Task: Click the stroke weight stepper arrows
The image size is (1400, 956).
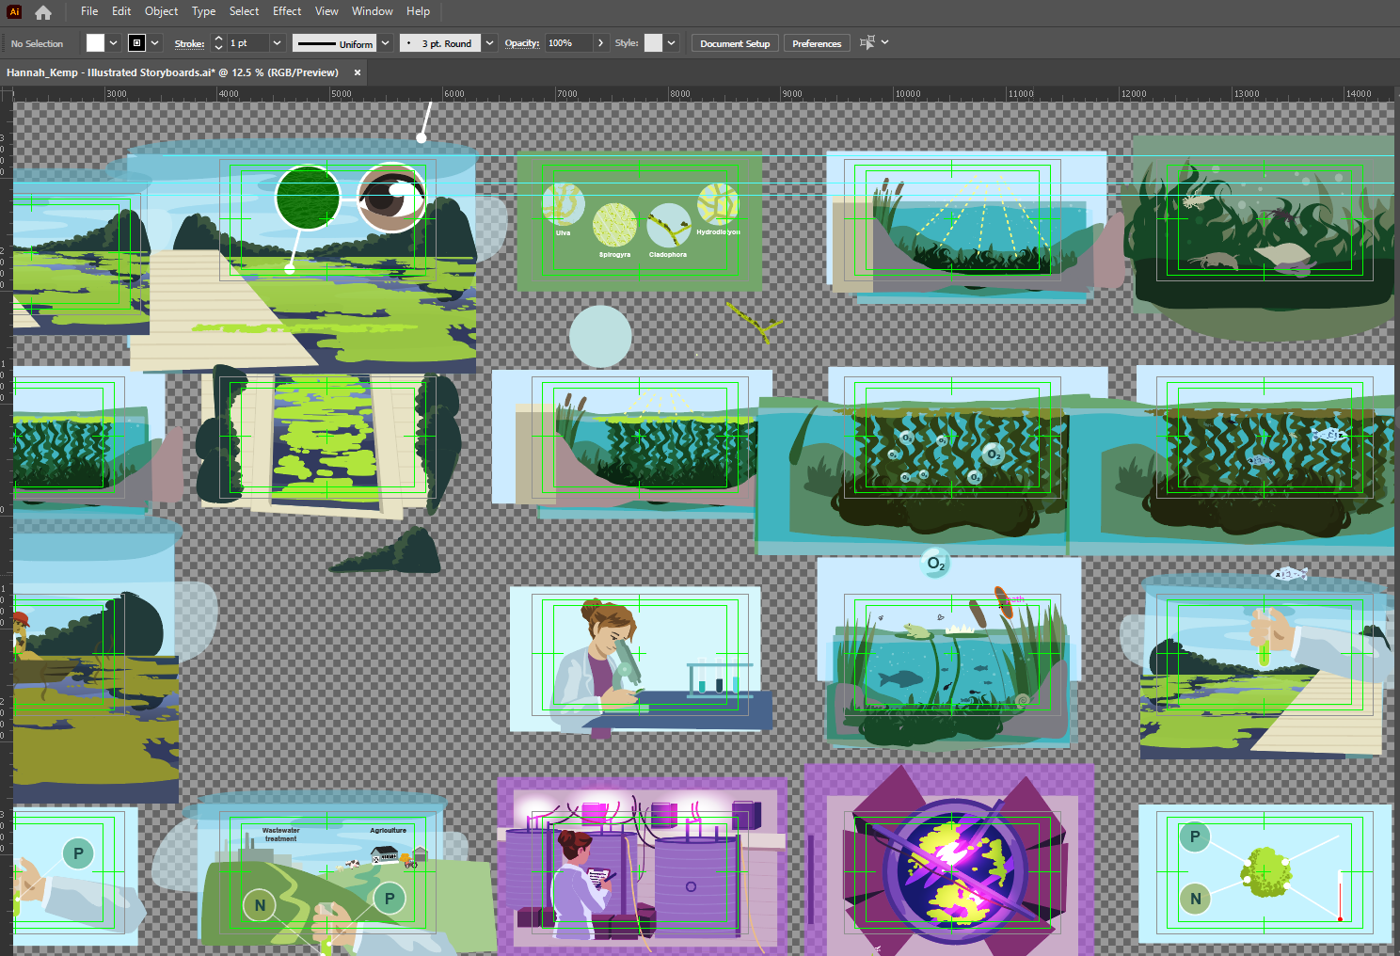Action: [x=218, y=43]
